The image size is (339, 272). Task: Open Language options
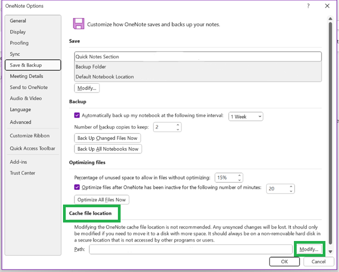coord(20,109)
